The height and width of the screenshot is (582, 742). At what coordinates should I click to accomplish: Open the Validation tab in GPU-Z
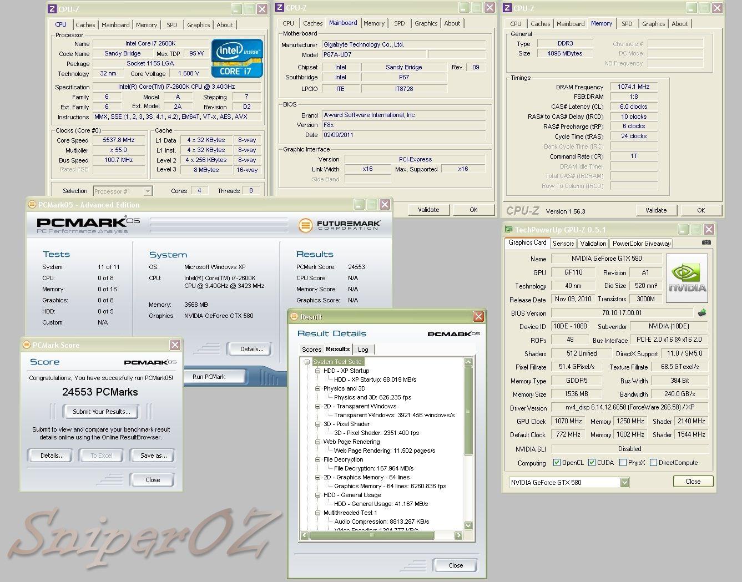(x=593, y=244)
